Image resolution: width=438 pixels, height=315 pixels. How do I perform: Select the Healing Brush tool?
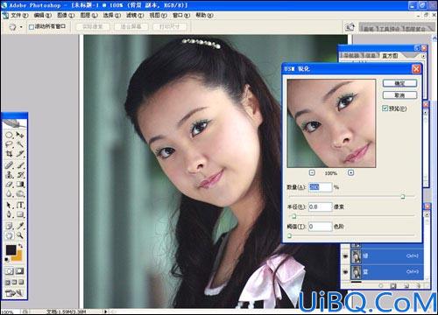[x=10, y=165]
